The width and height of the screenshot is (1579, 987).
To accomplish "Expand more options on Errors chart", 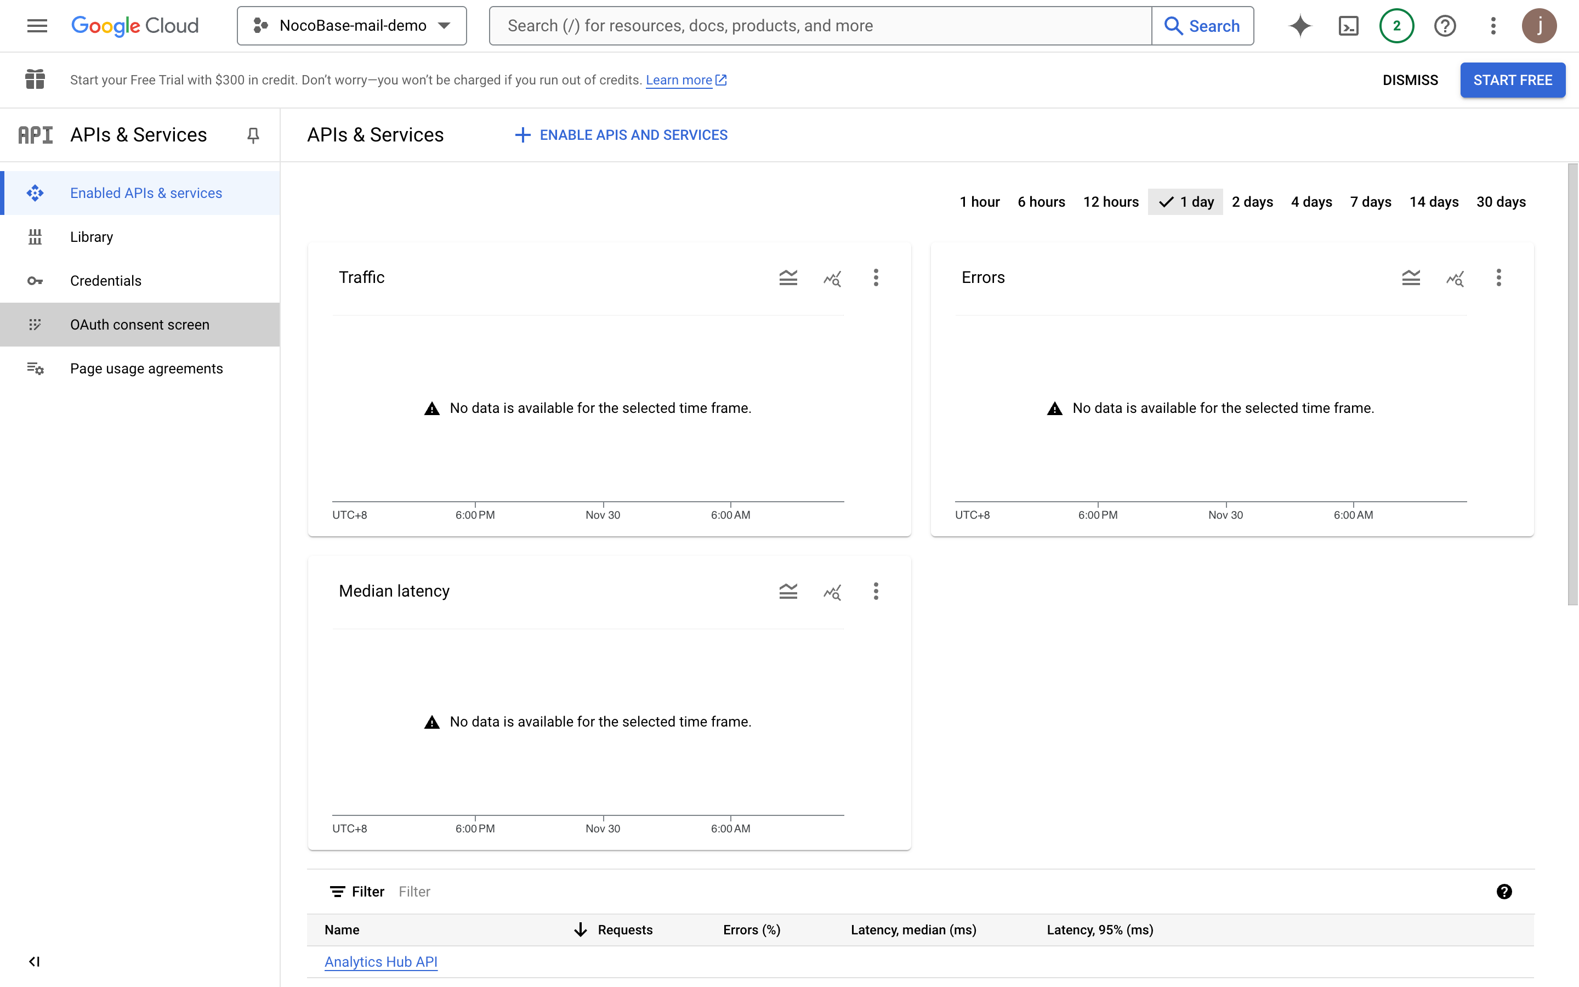I will tap(1499, 278).
